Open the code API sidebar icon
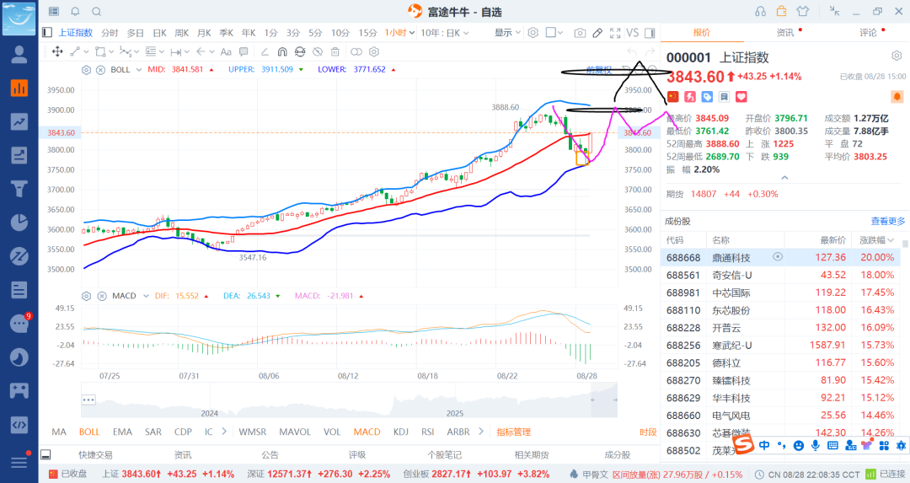Screen dimensions: 910x483 pos(19,424)
